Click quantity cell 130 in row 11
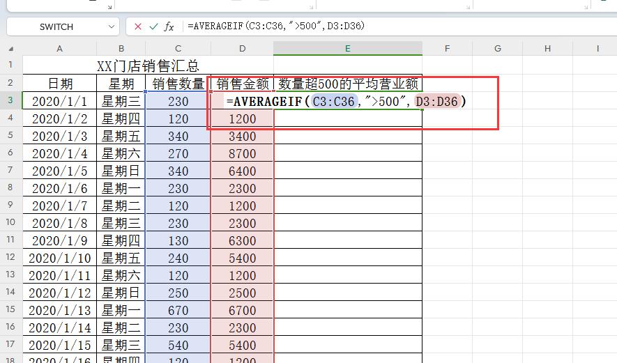 [x=178, y=240]
